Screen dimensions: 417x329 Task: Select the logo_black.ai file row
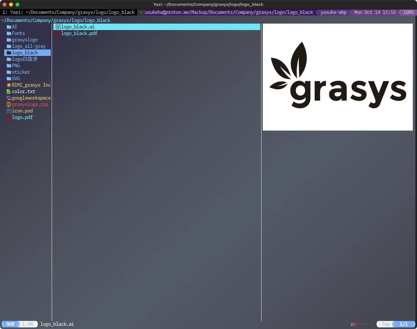(157, 27)
